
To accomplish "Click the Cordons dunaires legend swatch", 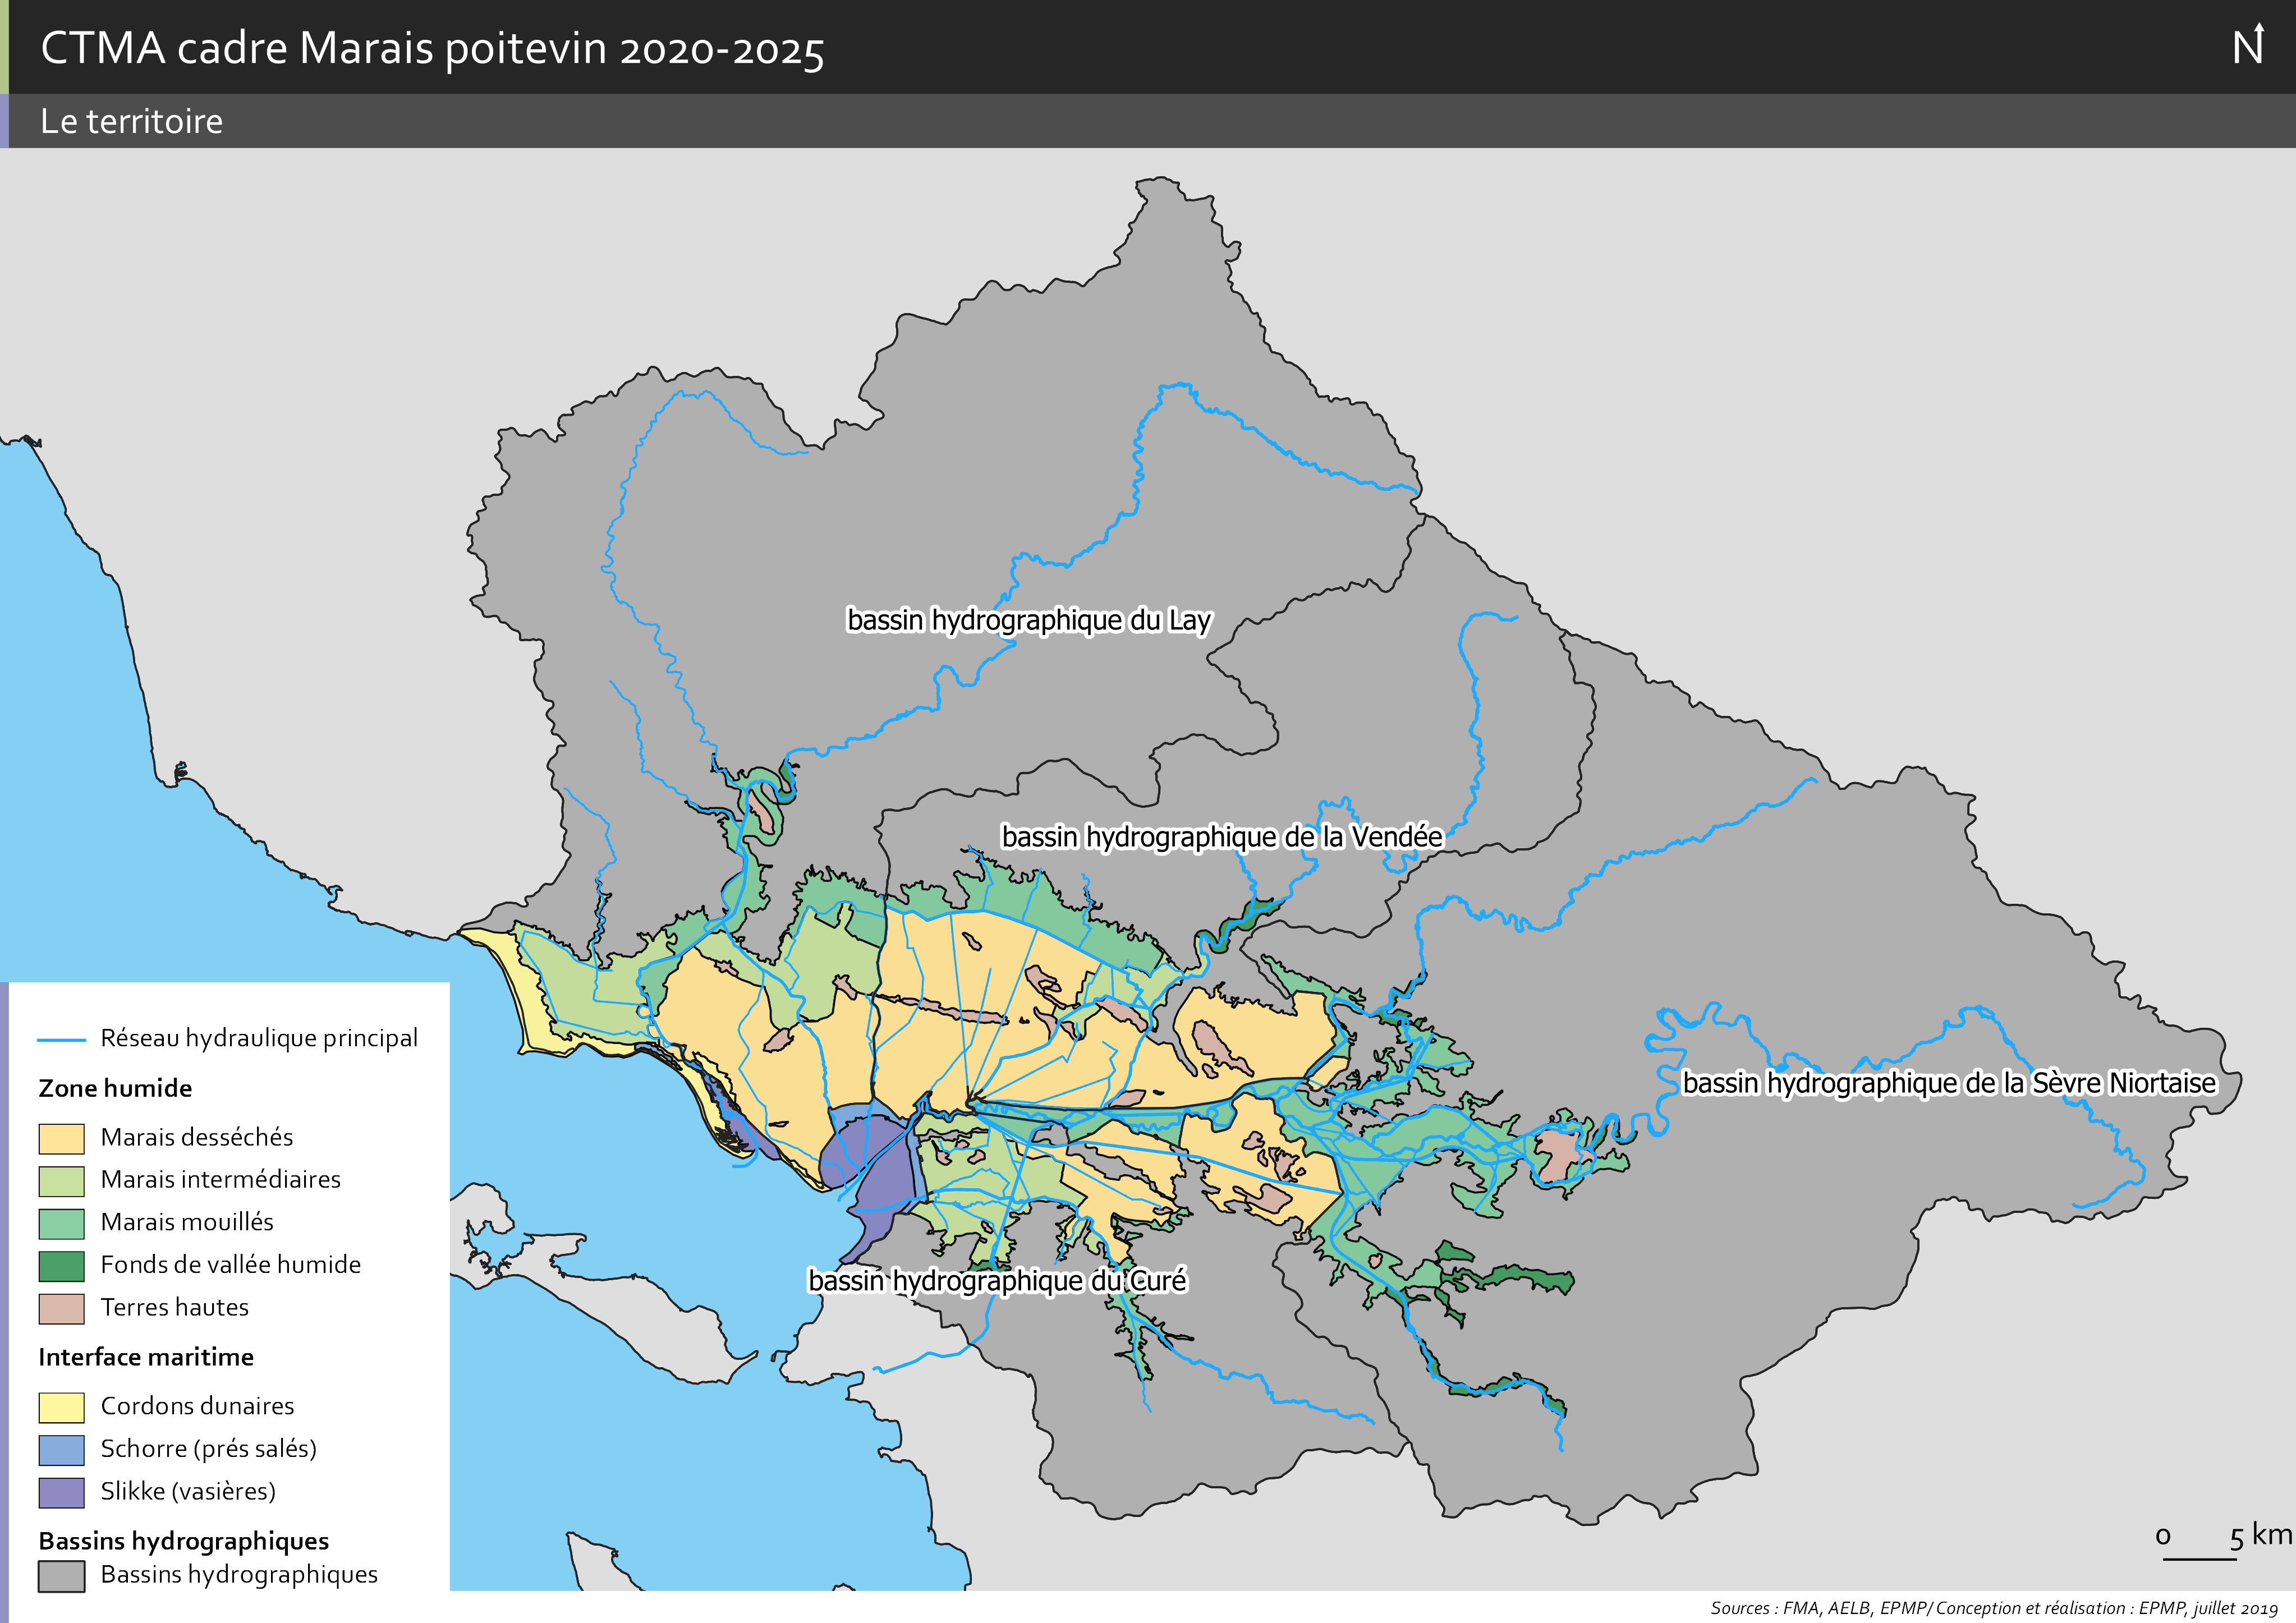I will [x=61, y=1408].
